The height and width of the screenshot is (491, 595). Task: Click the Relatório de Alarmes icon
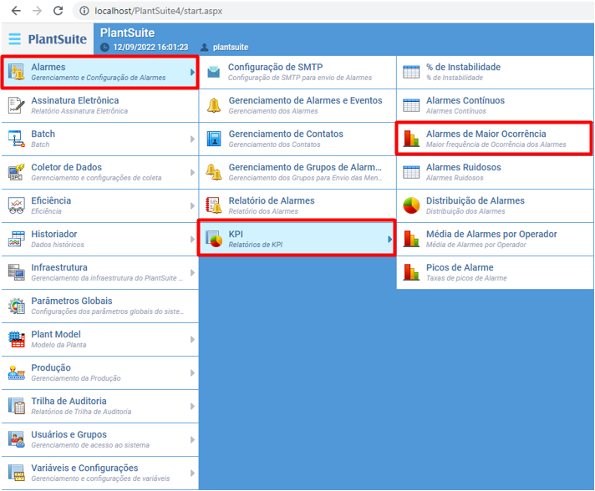214,205
